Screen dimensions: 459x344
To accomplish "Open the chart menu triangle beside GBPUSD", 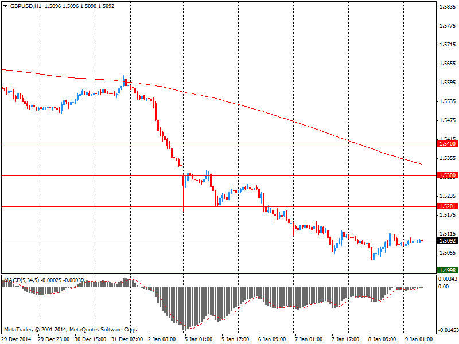I will point(6,6).
